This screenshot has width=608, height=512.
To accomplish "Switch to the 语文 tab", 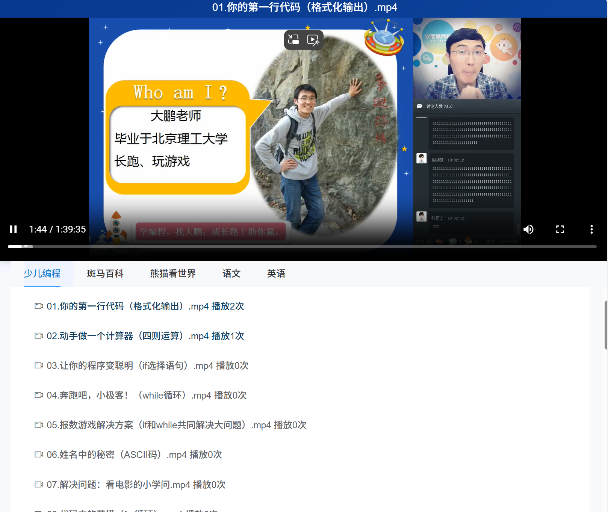I will point(231,273).
